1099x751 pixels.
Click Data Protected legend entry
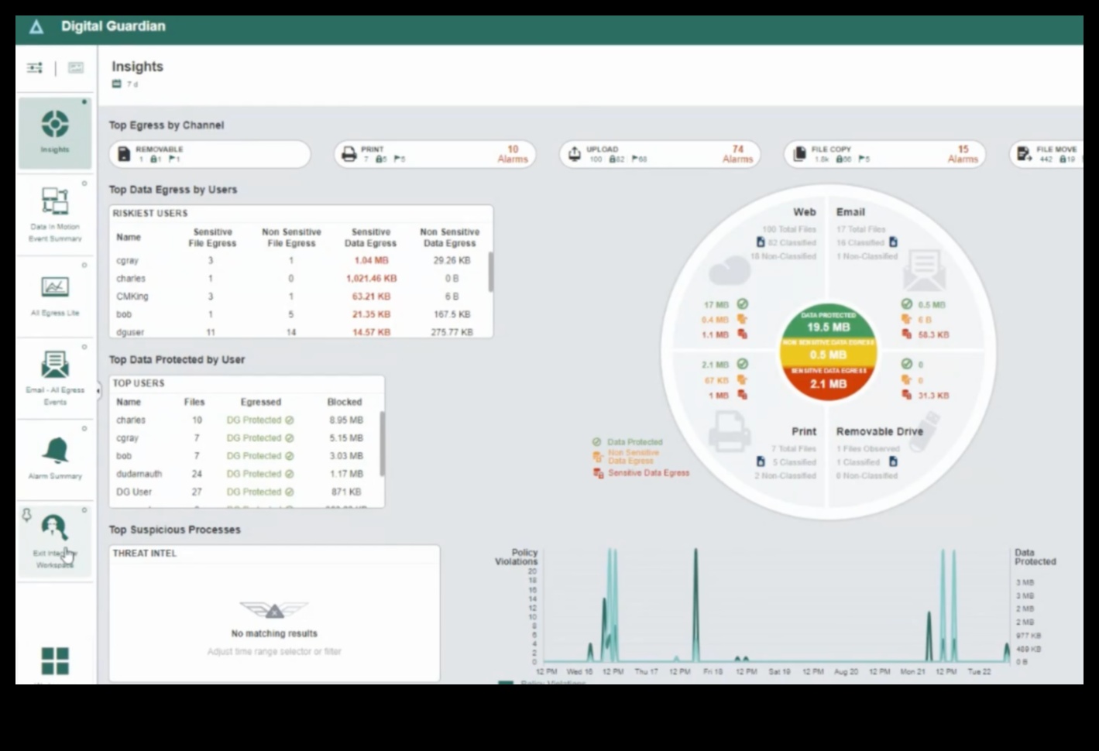click(628, 442)
